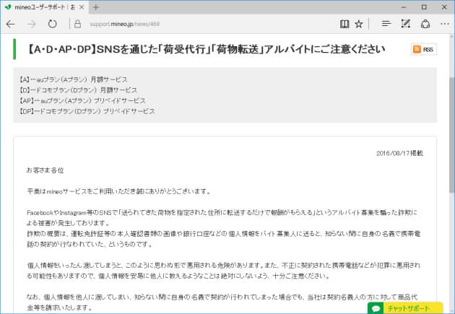Click the 【DP】 docomo prepaid service line

[x=87, y=111]
